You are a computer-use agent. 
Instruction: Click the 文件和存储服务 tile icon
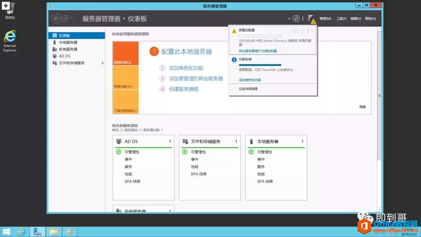click(185, 141)
